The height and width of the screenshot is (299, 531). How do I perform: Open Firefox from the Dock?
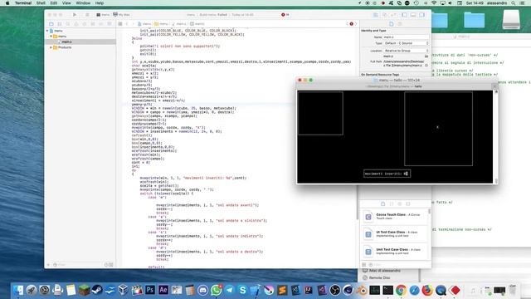(427, 290)
